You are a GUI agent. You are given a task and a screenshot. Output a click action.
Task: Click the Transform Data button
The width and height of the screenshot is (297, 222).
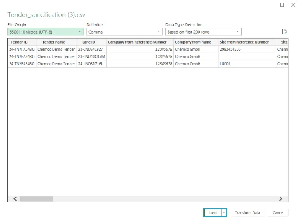[247, 213]
